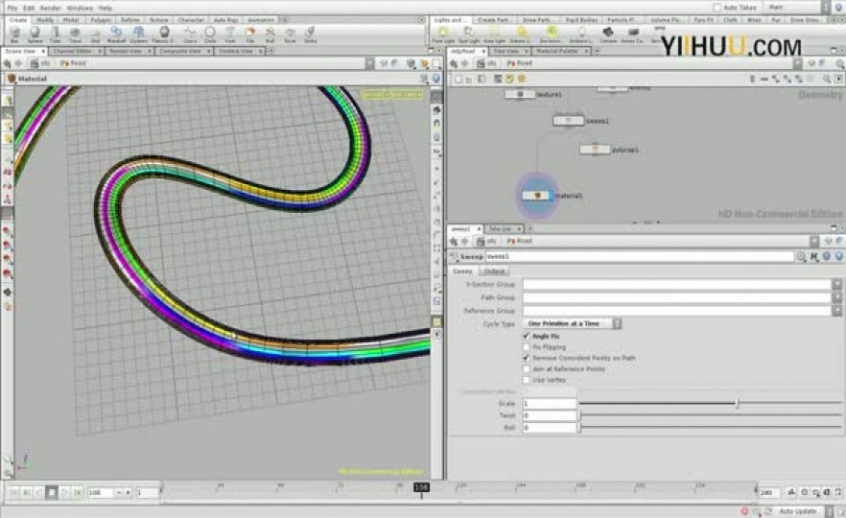The image size is (846, 518).
Task: Add a Distant Light from shelf
Action: 521,35
